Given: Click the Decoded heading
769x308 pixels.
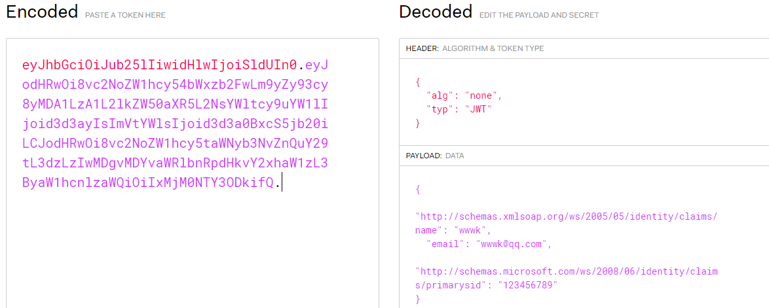Looking at the screenshot, I should [436, 11].
